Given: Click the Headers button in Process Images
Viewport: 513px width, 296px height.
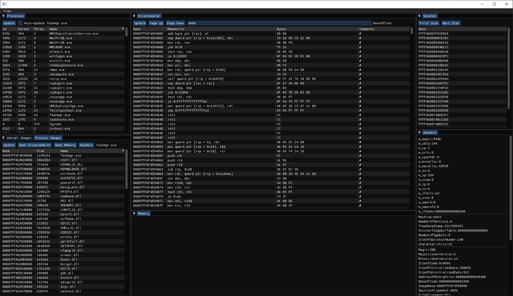Looking at the screenshot, I should (x=86, y=145).
